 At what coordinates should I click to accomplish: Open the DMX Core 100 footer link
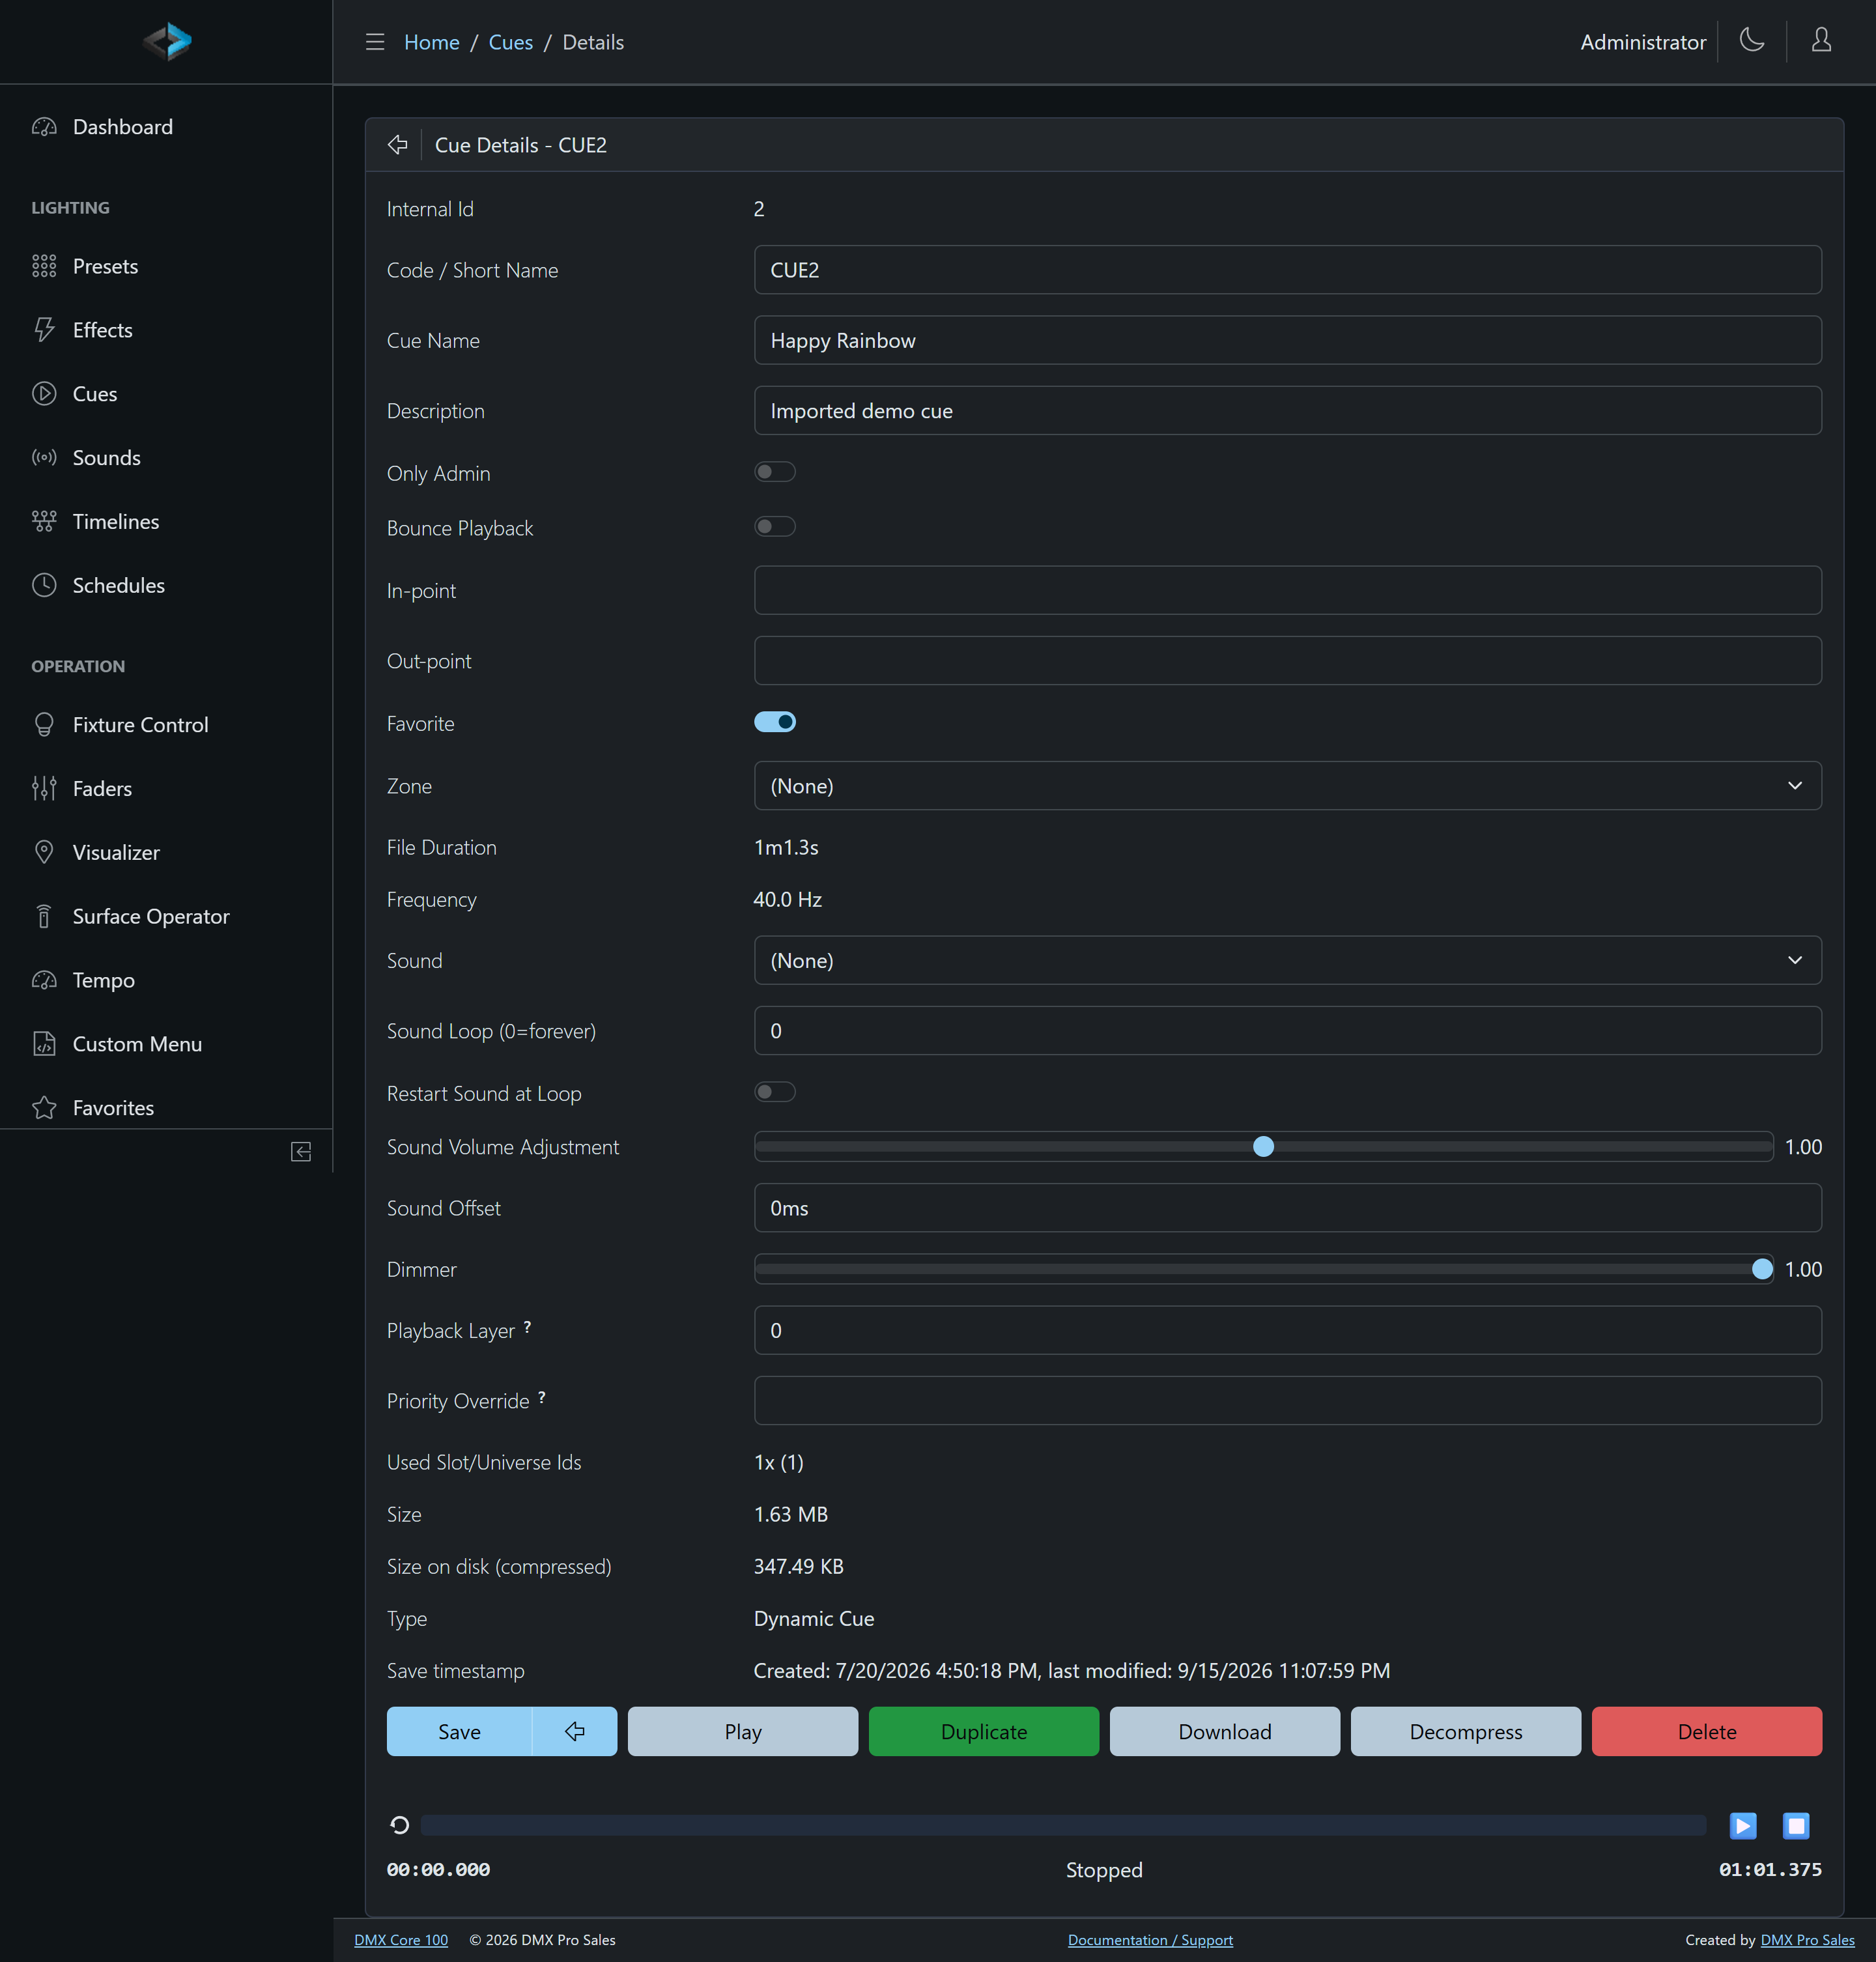[401, 1940]
